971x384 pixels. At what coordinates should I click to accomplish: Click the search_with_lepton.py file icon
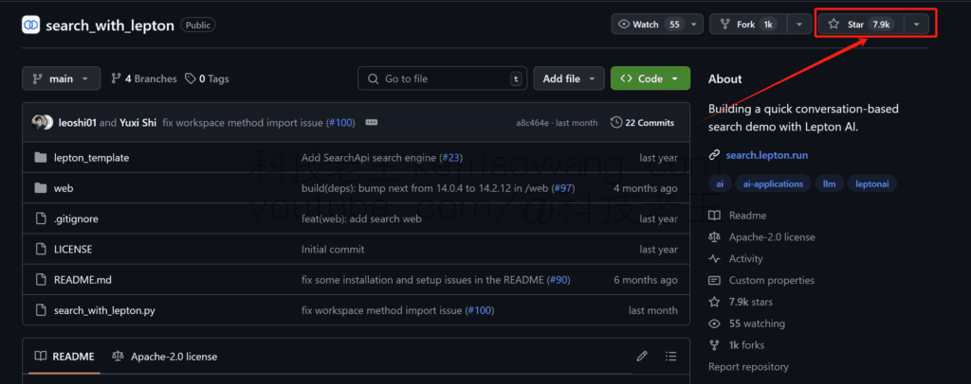coord(41,310)
